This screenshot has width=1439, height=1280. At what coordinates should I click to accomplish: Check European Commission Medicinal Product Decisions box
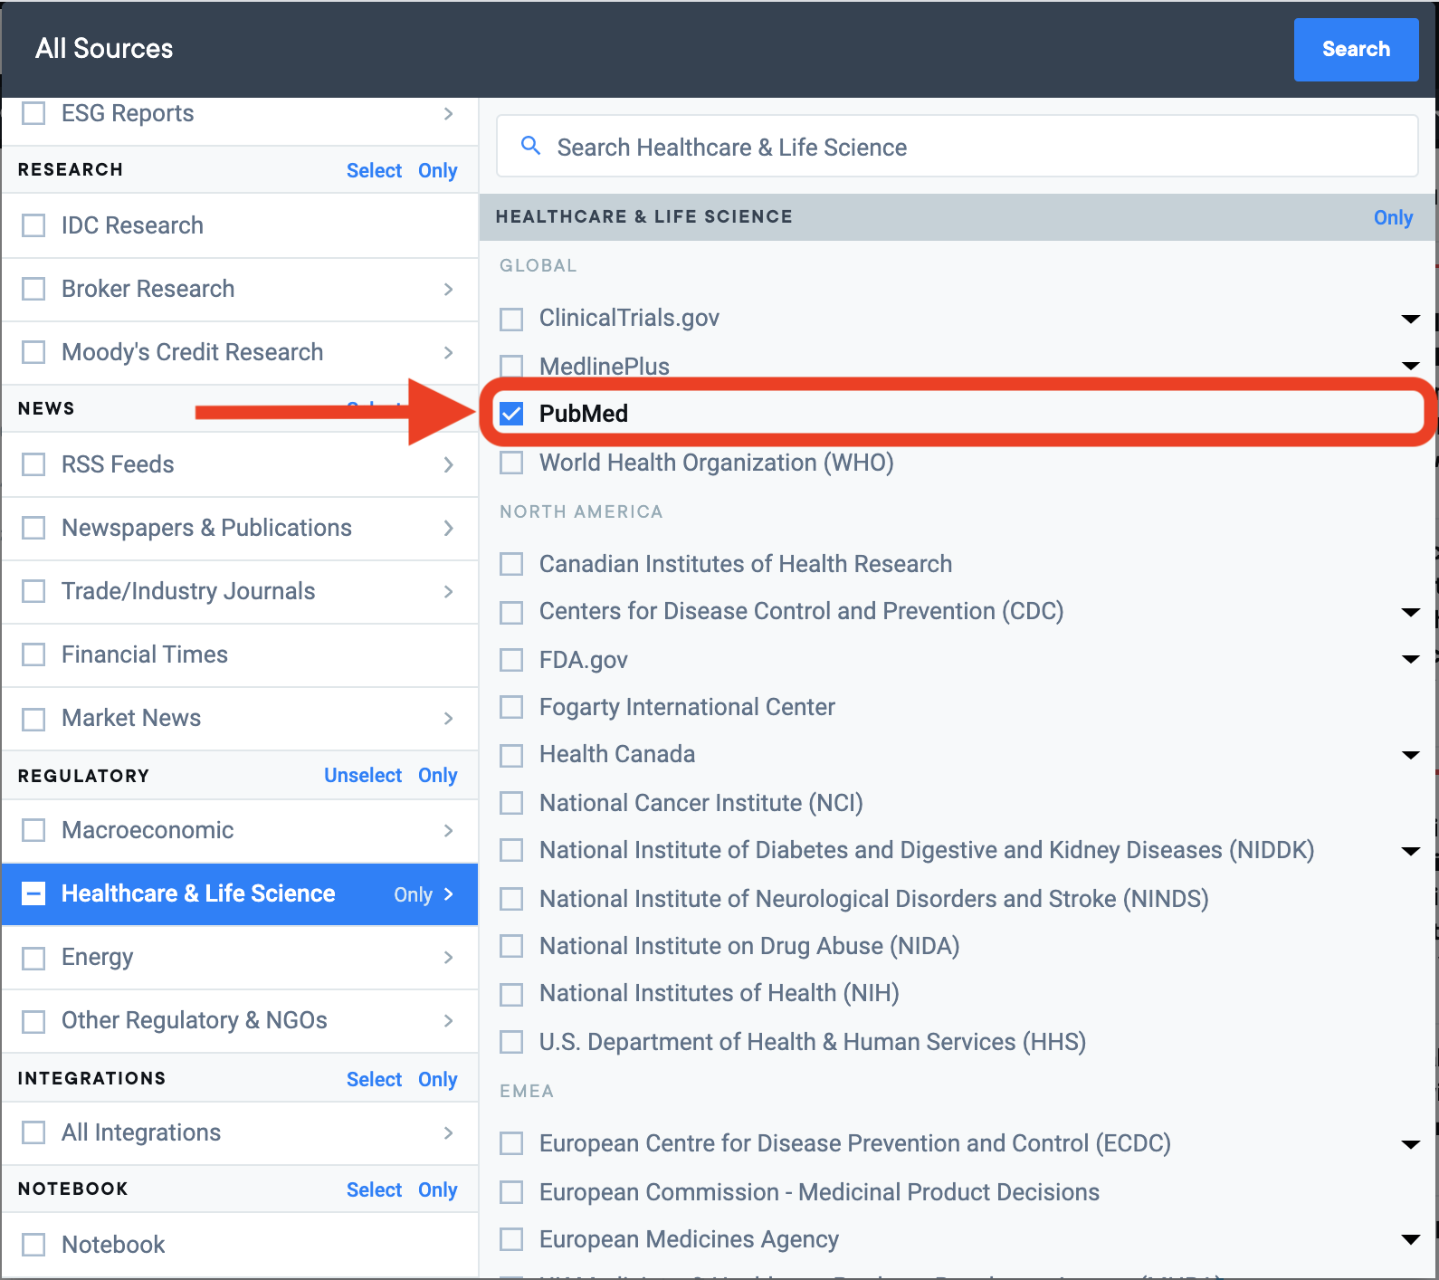[x=511, y=1192]
